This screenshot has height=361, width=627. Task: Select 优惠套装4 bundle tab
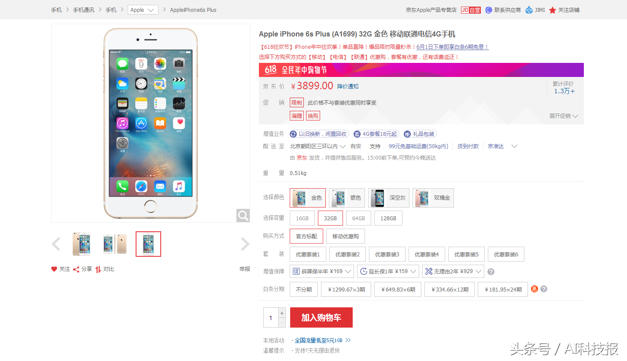427,254
